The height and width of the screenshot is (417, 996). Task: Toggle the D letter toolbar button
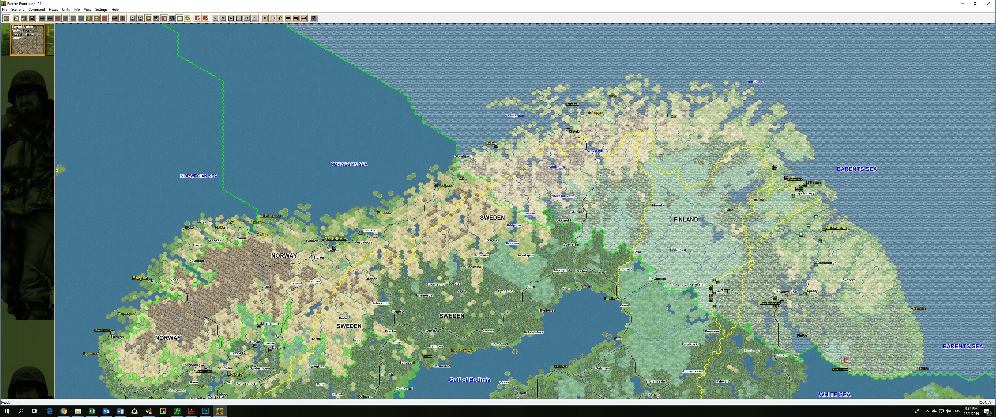coord(239,18)
